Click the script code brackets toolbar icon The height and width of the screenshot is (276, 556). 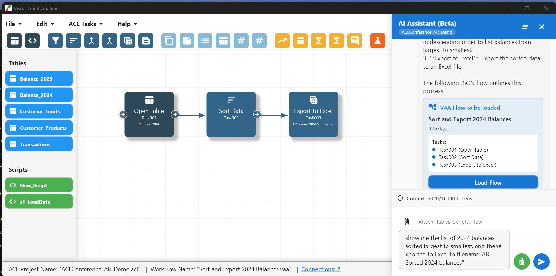coord(32,41)
